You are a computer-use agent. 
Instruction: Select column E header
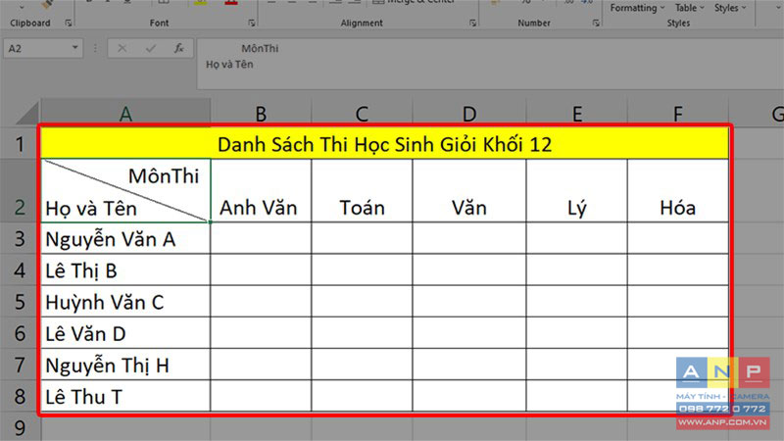point(577,113)
